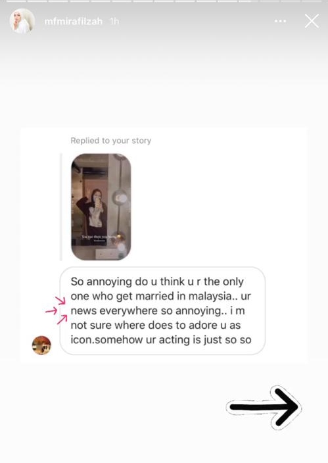Close the story with the X icon
The image size is (328, 463).
click(x=312, y=21)
